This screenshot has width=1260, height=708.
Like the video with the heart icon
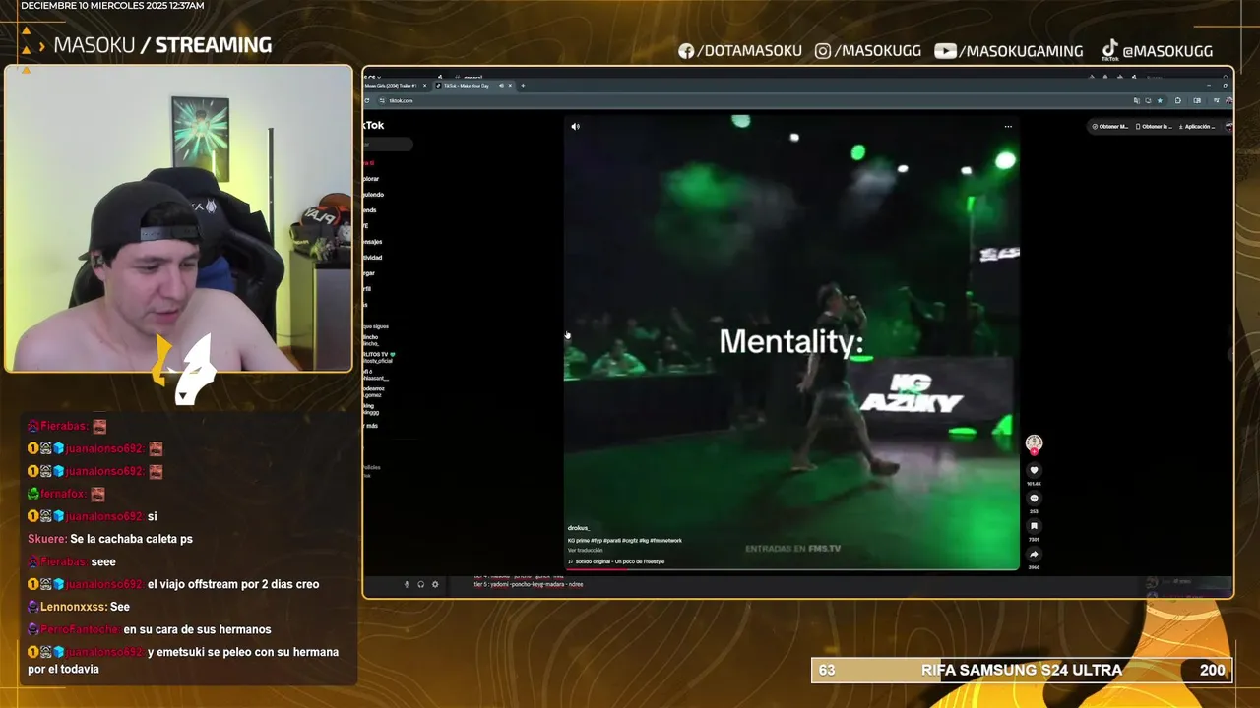point(1034,471)
